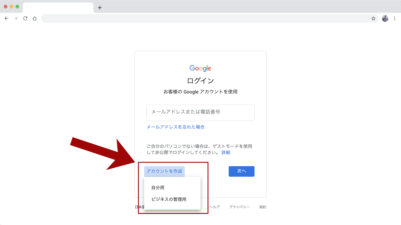
Task: Open the Chrome three-dot menu
Action: point(394,18)
